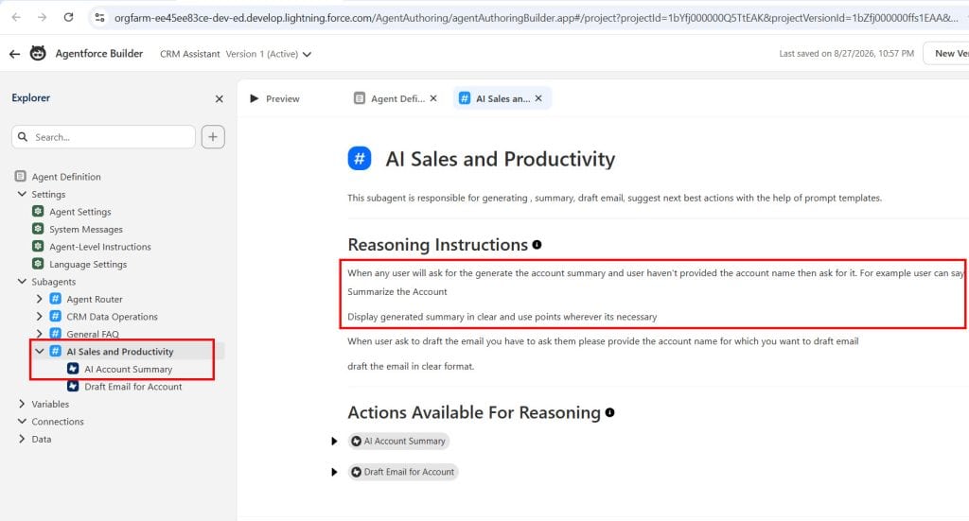Image resolution: width=969 pixels, height=521 pixels.
Task: Open Language Settings item
Action: pyautogui.click(x=88, y=264)
